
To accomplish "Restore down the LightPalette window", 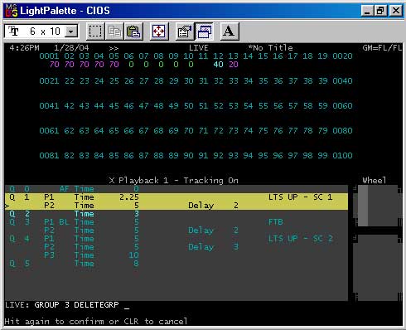I will [x=380, y=11].
